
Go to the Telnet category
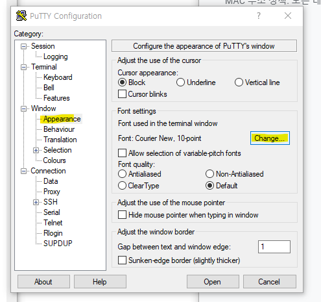53,223
